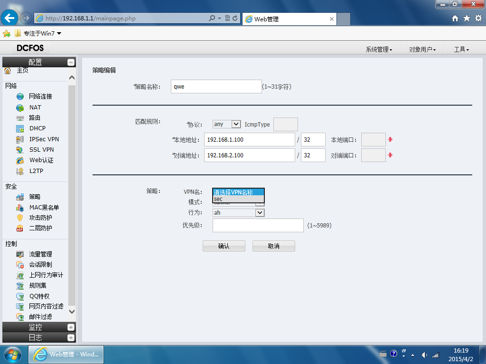Open the 对象用户 menu
This screenshot has width=486, height=364.
[422, 49]
